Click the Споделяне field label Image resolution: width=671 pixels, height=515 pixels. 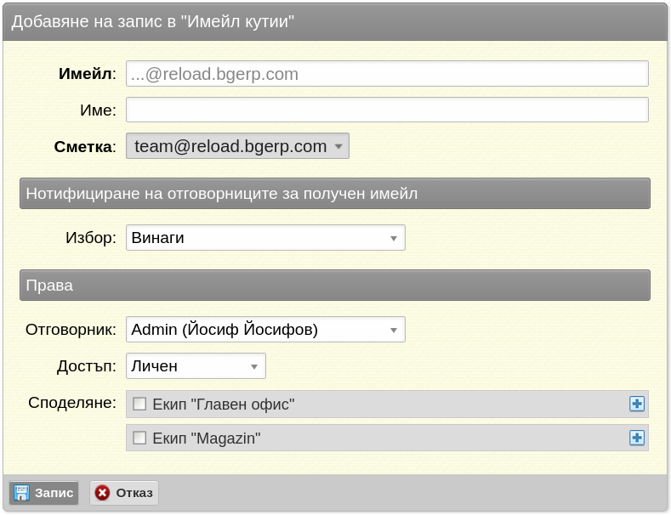pyautogui.click(x=72, y=403)
